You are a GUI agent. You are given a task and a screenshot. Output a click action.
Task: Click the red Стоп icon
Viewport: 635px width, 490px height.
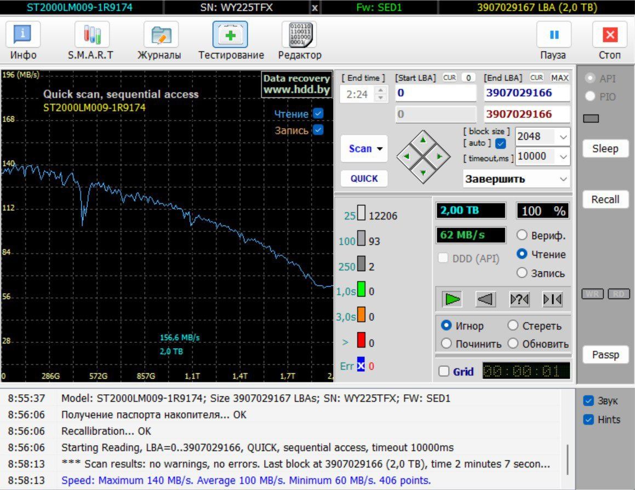[610, 35]
